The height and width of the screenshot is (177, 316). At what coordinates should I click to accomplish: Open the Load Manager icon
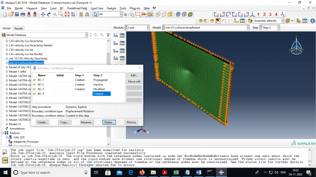(122, 35)
